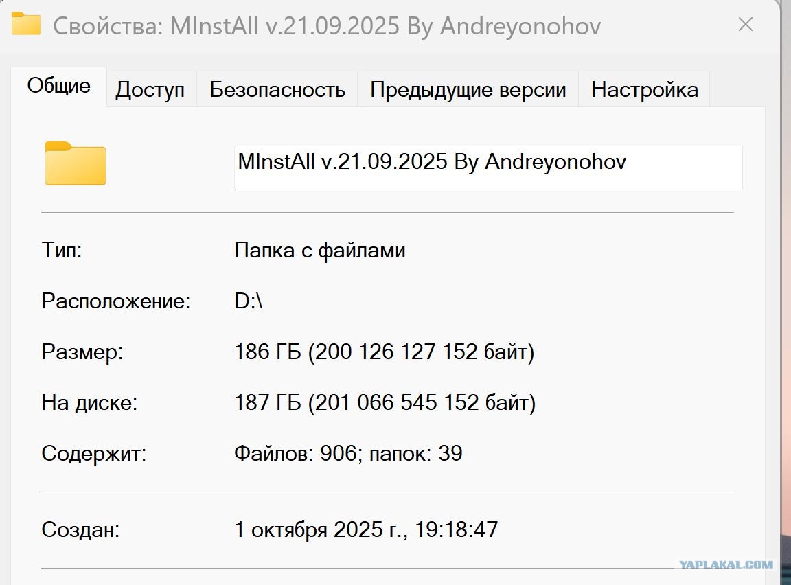This screenshot has width=791, height=585.
Task: Close the properties dialog window
Action: click(745, 24)
